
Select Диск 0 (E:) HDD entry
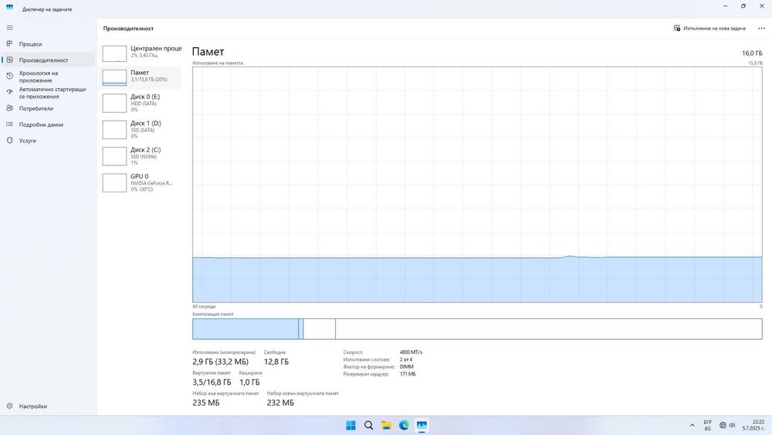pyautogui.click(x=141, y=103)
